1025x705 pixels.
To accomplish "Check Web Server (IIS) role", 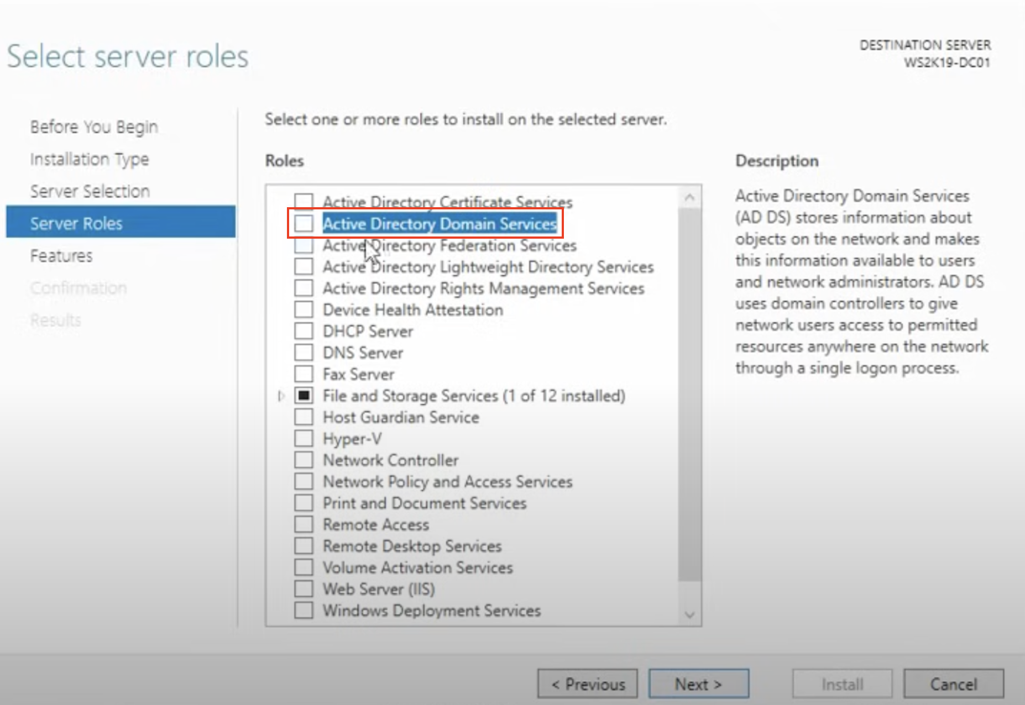I will [304, 589].
